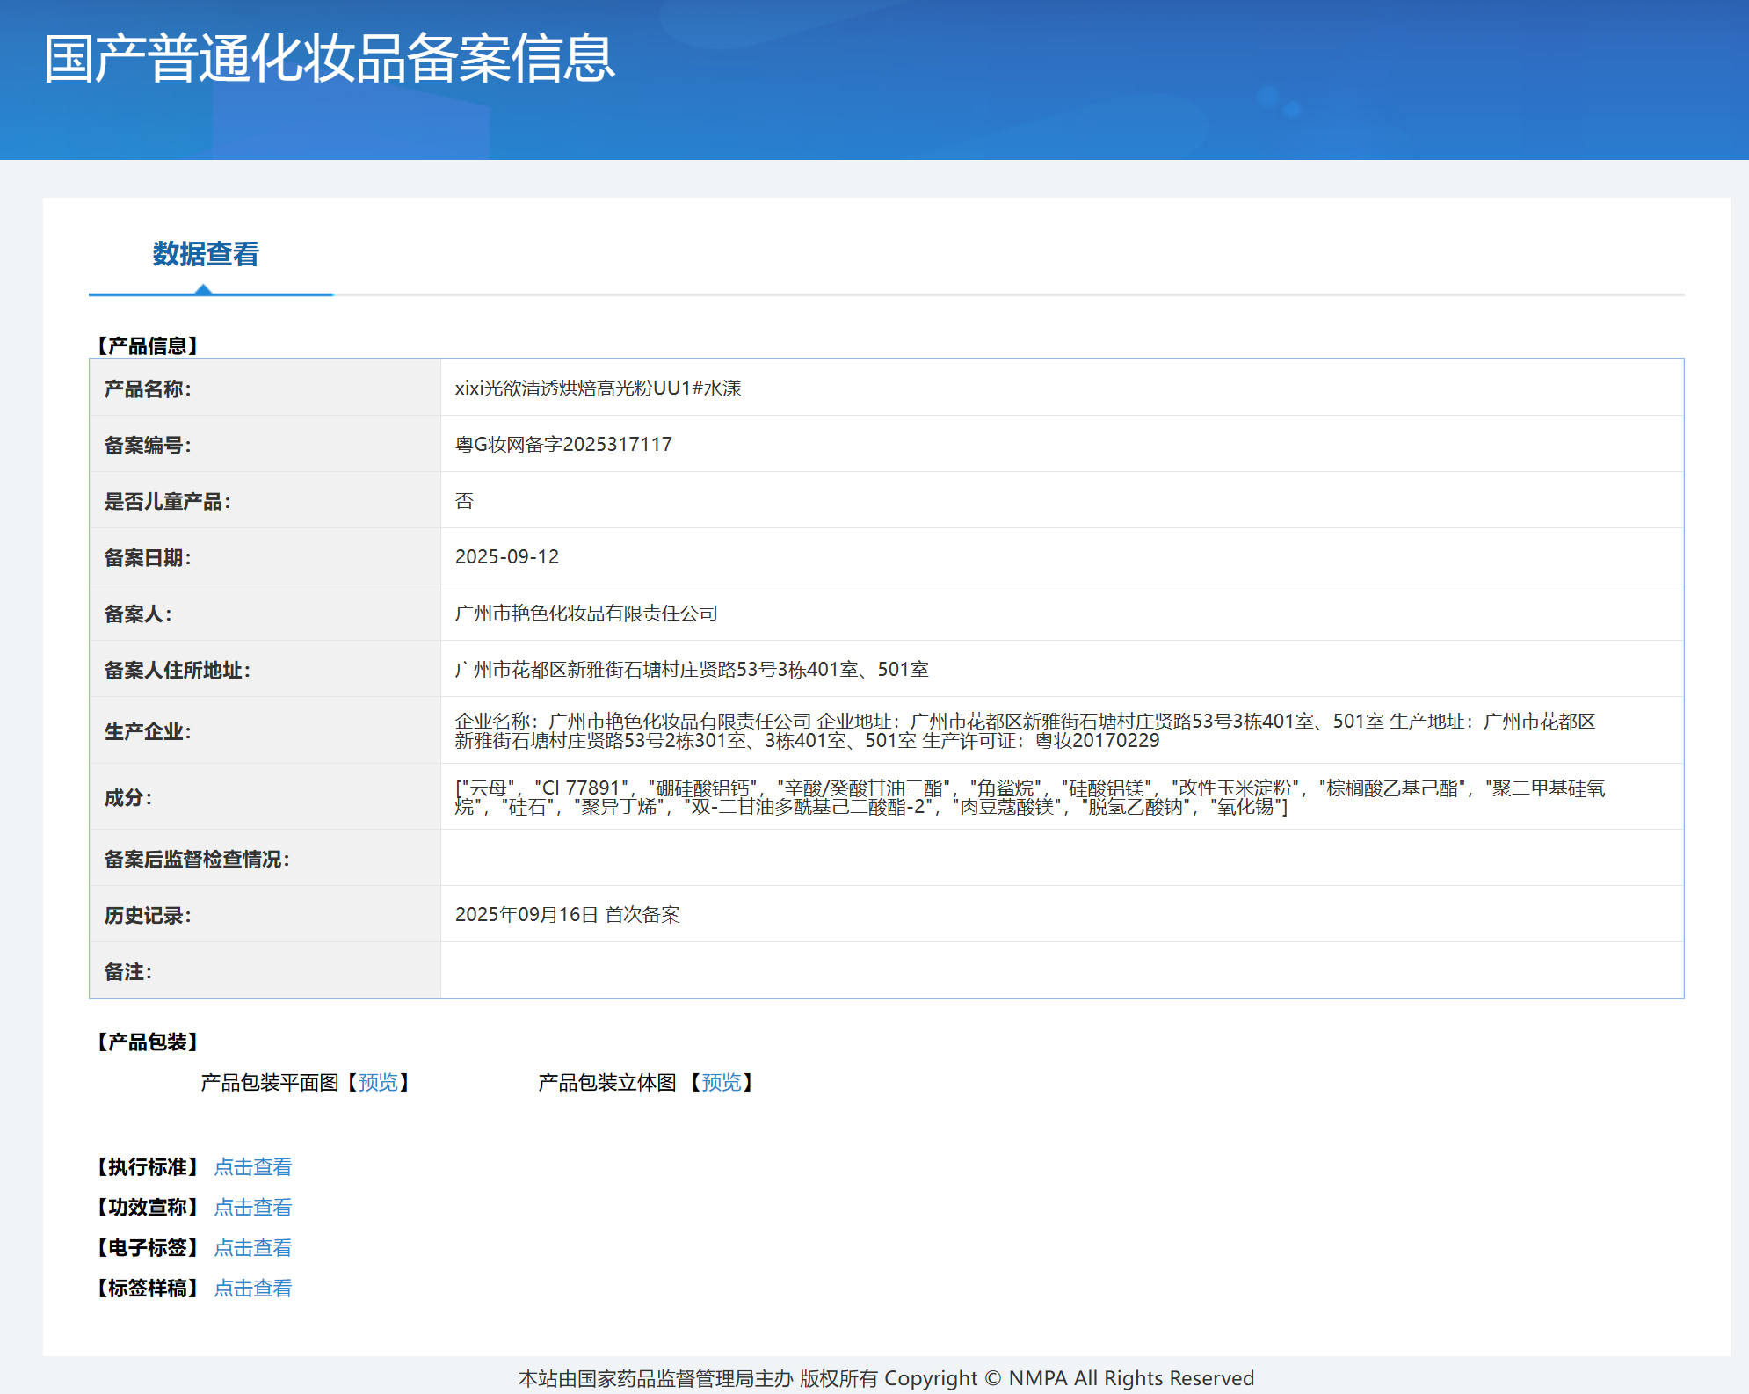Click the NMPA copyright footer text
This screenshot has width=1749, height=1394.
point(886,1377)
